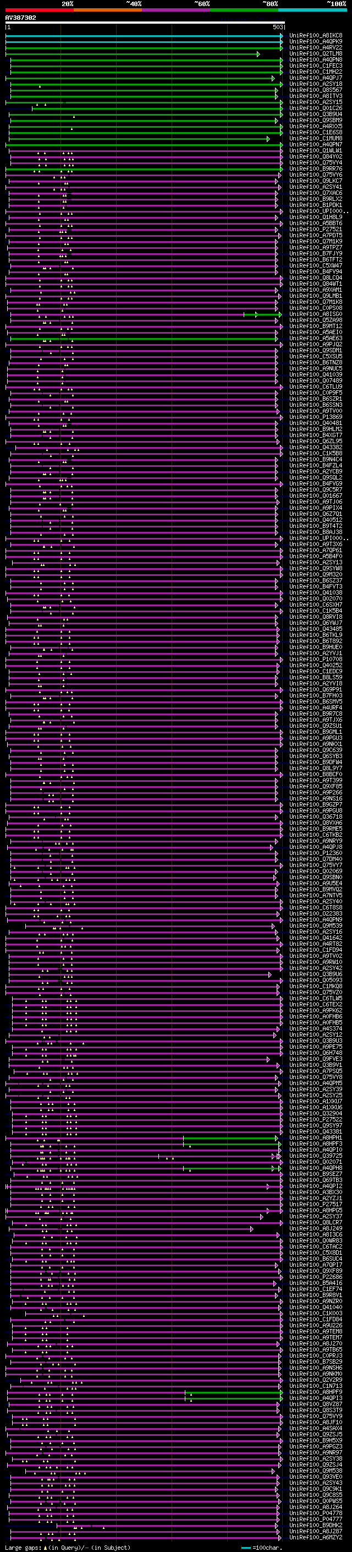Click the UniRef100_P04778 label
The width and height of the screenshot is (352, 1552).
point(315,1513)
